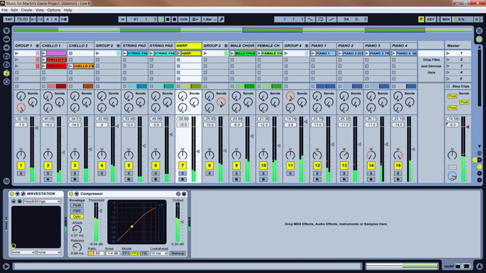Toggle the Compressor device activator
The width and height of the screenshot is (486, 273).
(x=71, y=194)
